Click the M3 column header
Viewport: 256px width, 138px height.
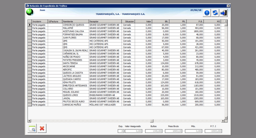point(212,22)
